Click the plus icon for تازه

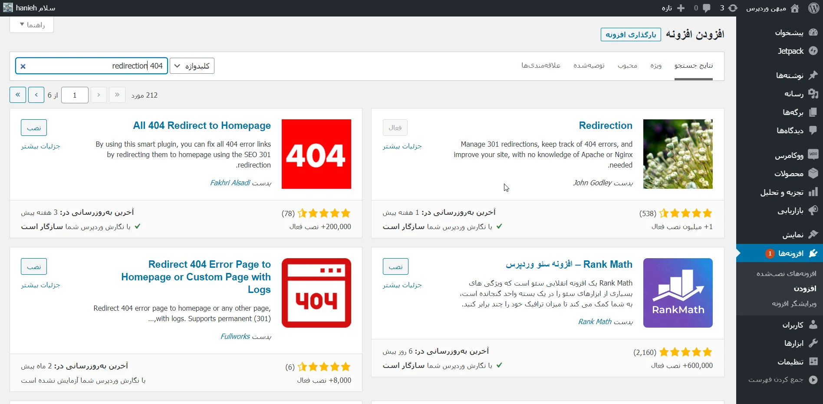coord(681,8)
